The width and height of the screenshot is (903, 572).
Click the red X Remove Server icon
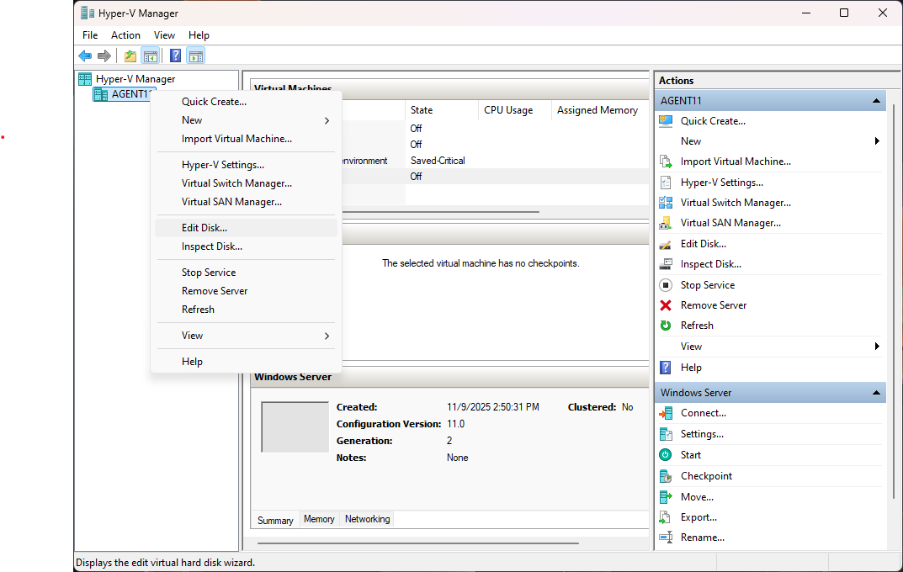666,305
